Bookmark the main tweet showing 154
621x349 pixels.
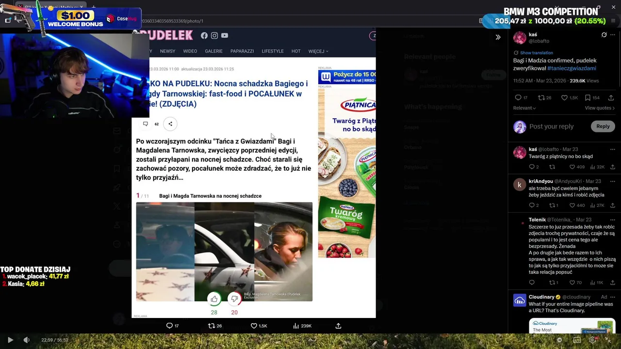(x=592, y=97)
